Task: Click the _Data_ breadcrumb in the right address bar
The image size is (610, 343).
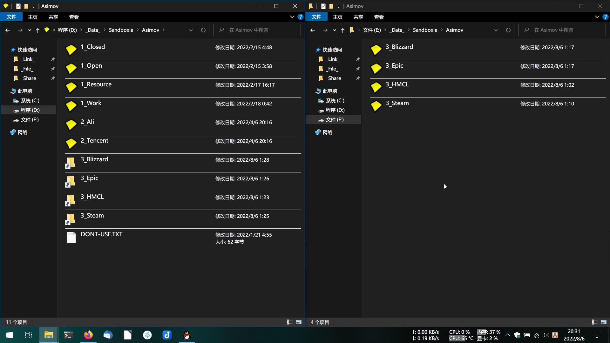Action: pyautogui.click(x=397, y=30)
